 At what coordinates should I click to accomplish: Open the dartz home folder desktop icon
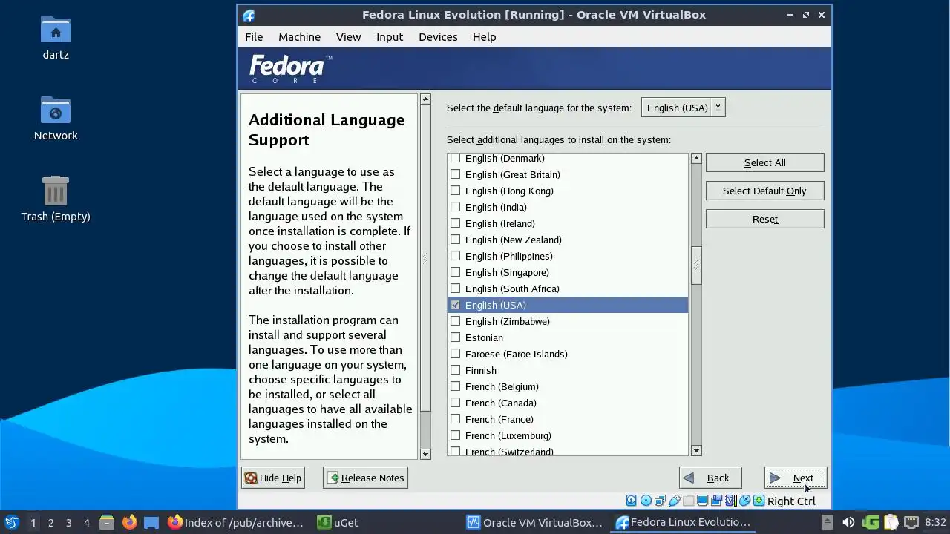(x=56, y=37)
